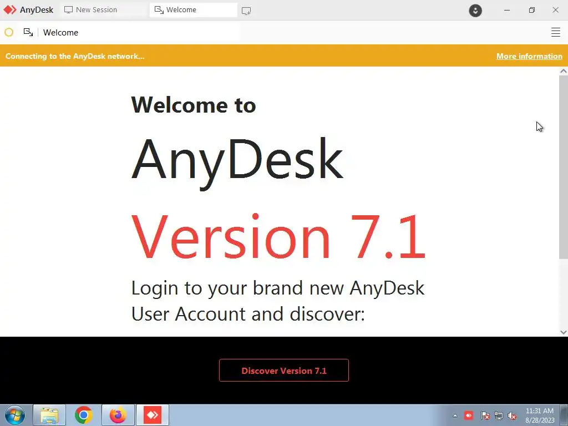Click the 'Connecting to the AnyDesk network...' message

pos(75,56)
